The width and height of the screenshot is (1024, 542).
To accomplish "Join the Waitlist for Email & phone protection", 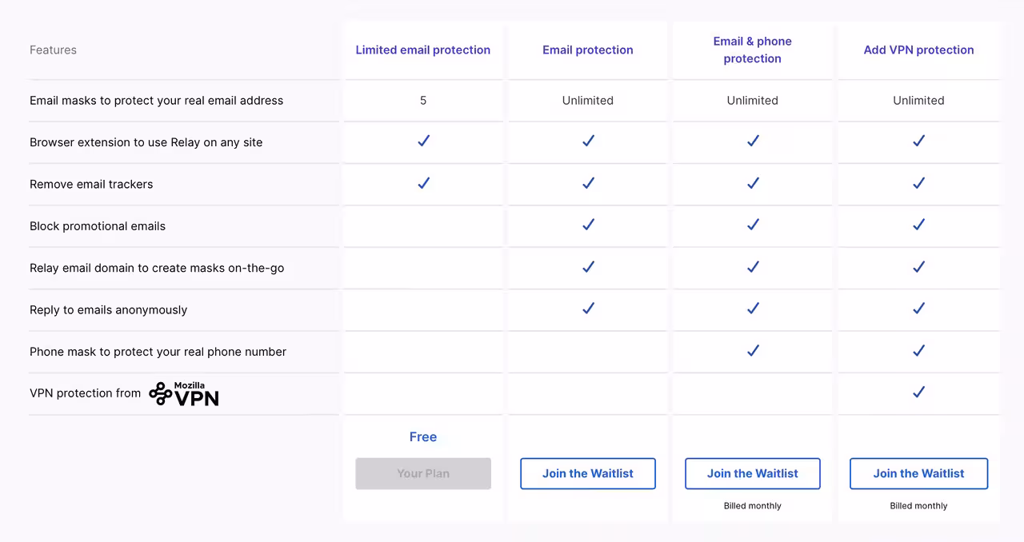I will pyautogui.click(x=753, y=473).
